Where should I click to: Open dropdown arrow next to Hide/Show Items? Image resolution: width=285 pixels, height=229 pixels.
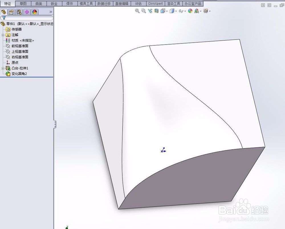(x=185, y=11)
